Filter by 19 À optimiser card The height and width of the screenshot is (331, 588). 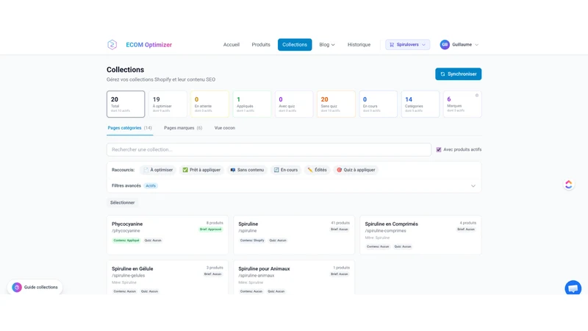coord(168,104)
